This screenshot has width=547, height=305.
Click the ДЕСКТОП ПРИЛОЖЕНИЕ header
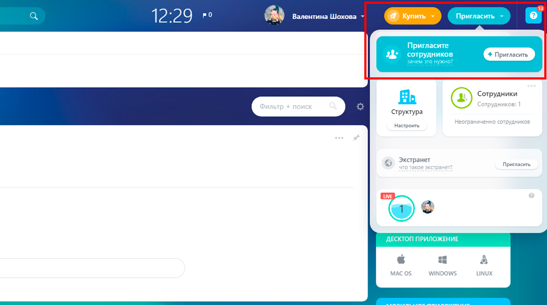(x=443, y=239)
